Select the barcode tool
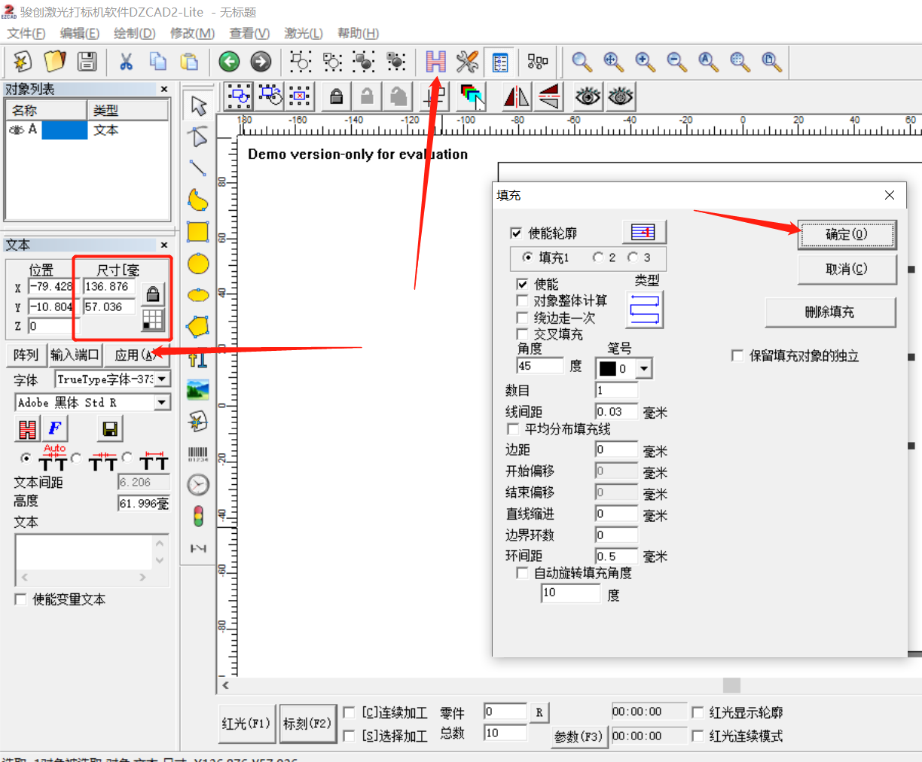 click(198, 453)
